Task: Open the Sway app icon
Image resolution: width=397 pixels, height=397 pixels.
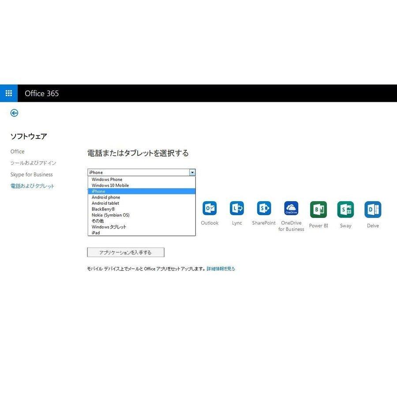Action: point(345,210)
